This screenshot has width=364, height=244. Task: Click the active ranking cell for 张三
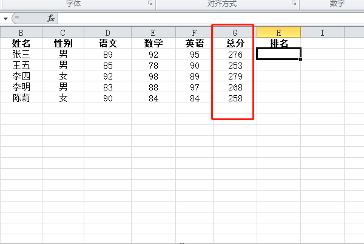point(278,53)
